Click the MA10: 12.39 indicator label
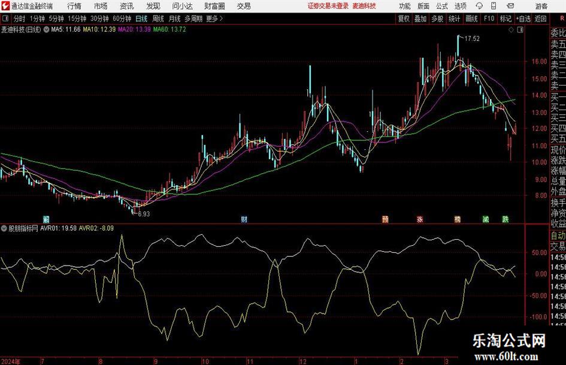Viewport: 566px width, 365px height. [99, 29]
